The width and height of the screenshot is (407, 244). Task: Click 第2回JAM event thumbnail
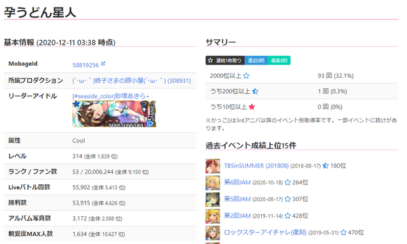click(213, 216)
